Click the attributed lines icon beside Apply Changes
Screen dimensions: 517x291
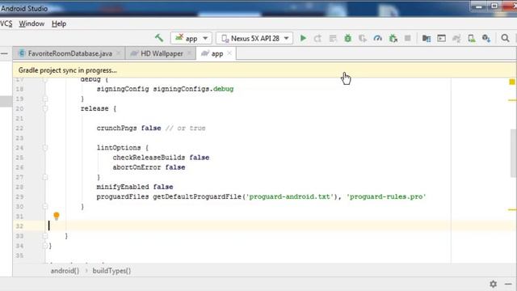[x=333, y=38]
